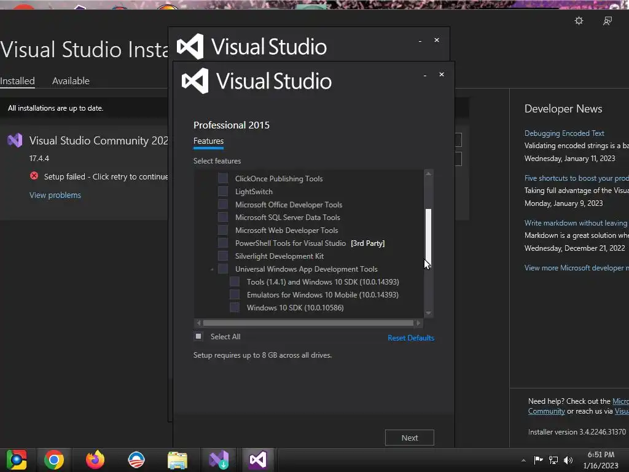The width and height of the screenshot is (629, 472).
Task: Open the Community help link
Action: pyautogui.click(x=546, y=411)
